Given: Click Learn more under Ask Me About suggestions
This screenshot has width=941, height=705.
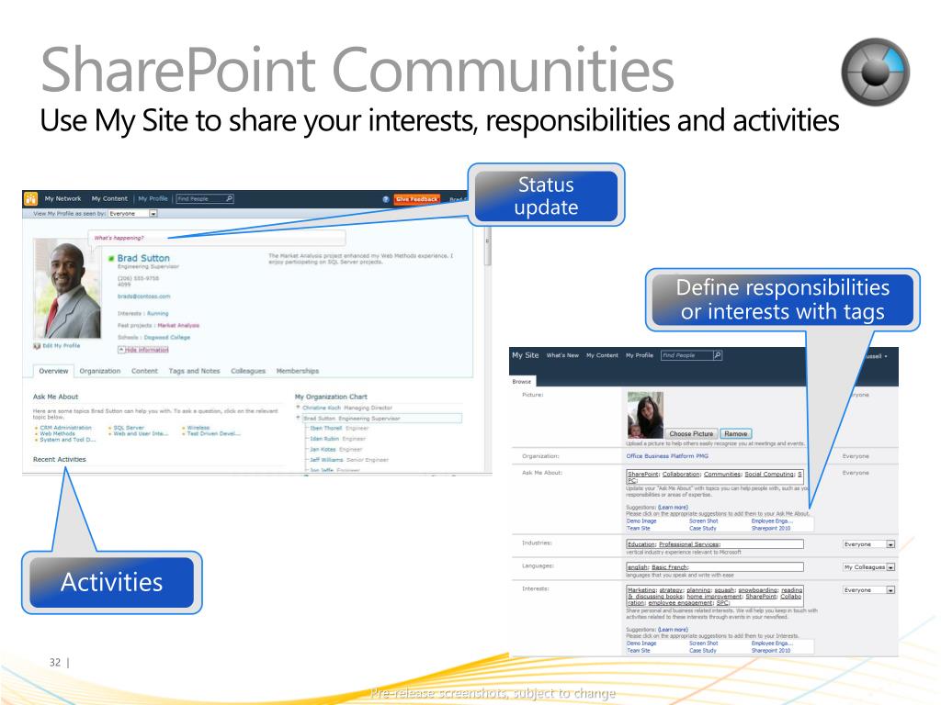Looking at the screenshot, I should pos(673,507).
